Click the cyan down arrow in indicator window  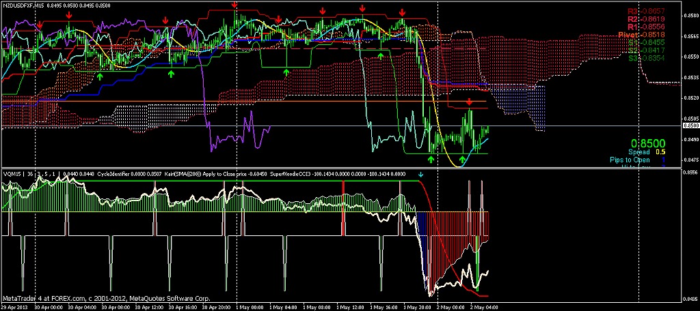coord(420,174)
